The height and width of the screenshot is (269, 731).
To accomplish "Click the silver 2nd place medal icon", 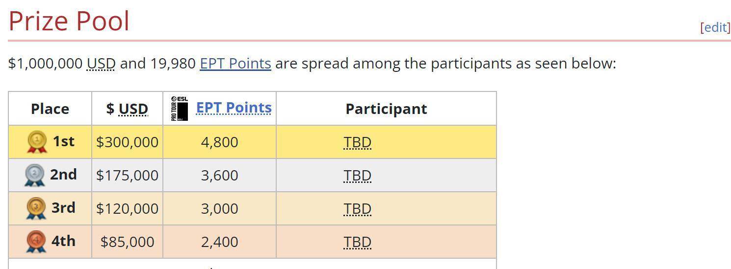I will [34, 175].
